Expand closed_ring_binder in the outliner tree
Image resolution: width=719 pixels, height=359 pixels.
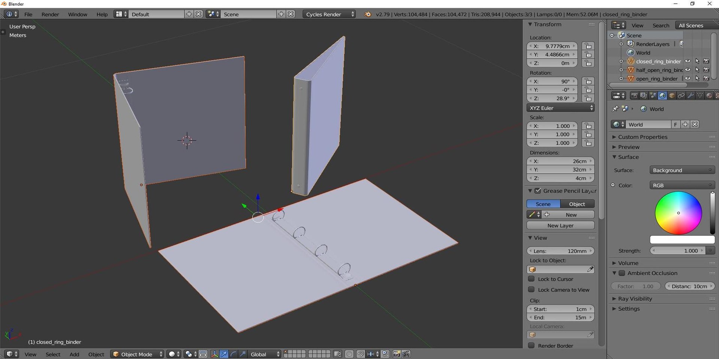(x=621, y=61)
